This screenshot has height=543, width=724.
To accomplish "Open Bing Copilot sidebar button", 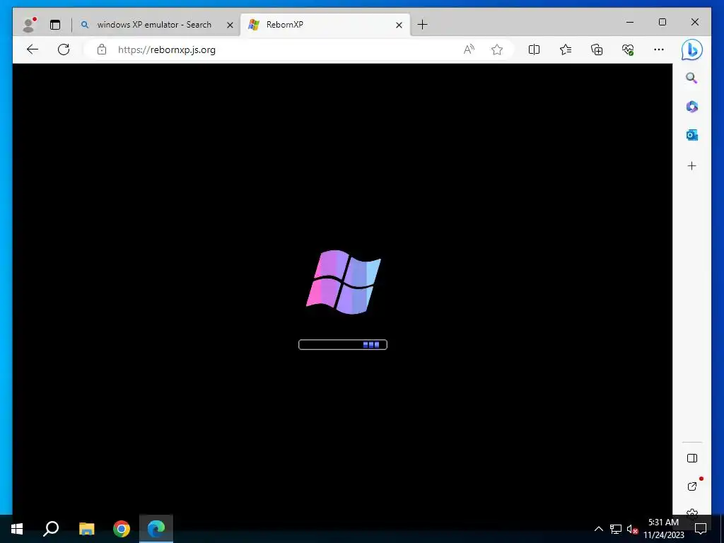I will click(x=691, y=49).
